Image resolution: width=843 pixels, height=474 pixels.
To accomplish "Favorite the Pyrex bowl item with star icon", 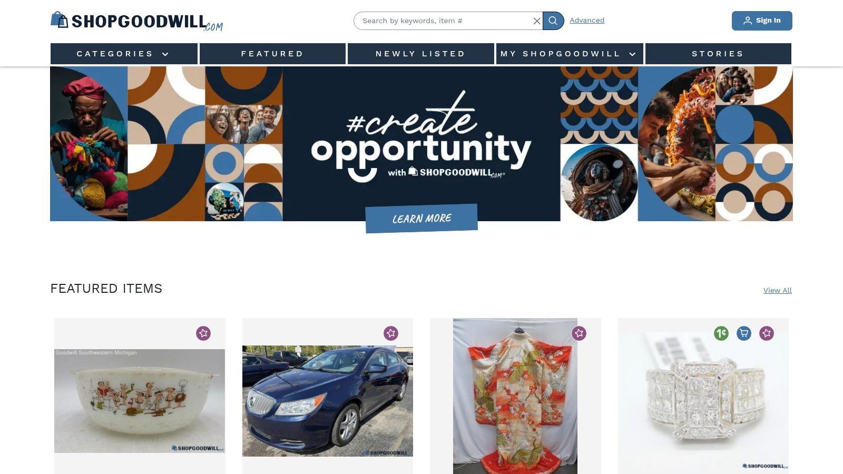I will pos(203,333).
